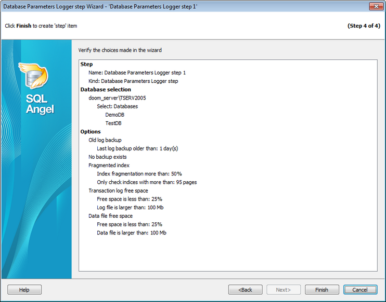The width and height of the screenshot is (386, 302).
Task: Close the wizard window
Action: coord(376,6)
